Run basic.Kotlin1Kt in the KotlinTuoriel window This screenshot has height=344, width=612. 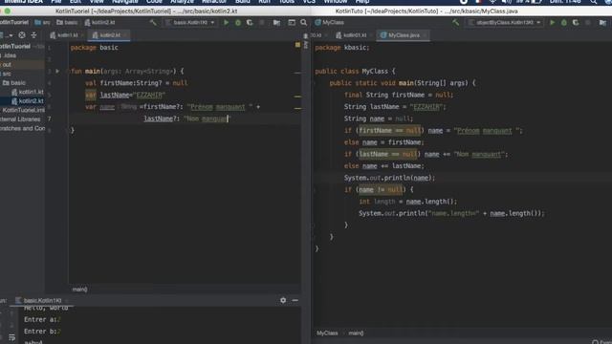click(226, 23)
